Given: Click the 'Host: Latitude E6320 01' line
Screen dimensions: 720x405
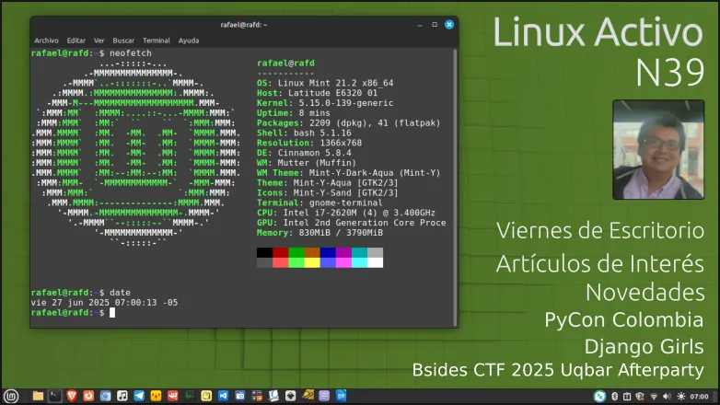Looking at the screenshot, I should (317, 93).
